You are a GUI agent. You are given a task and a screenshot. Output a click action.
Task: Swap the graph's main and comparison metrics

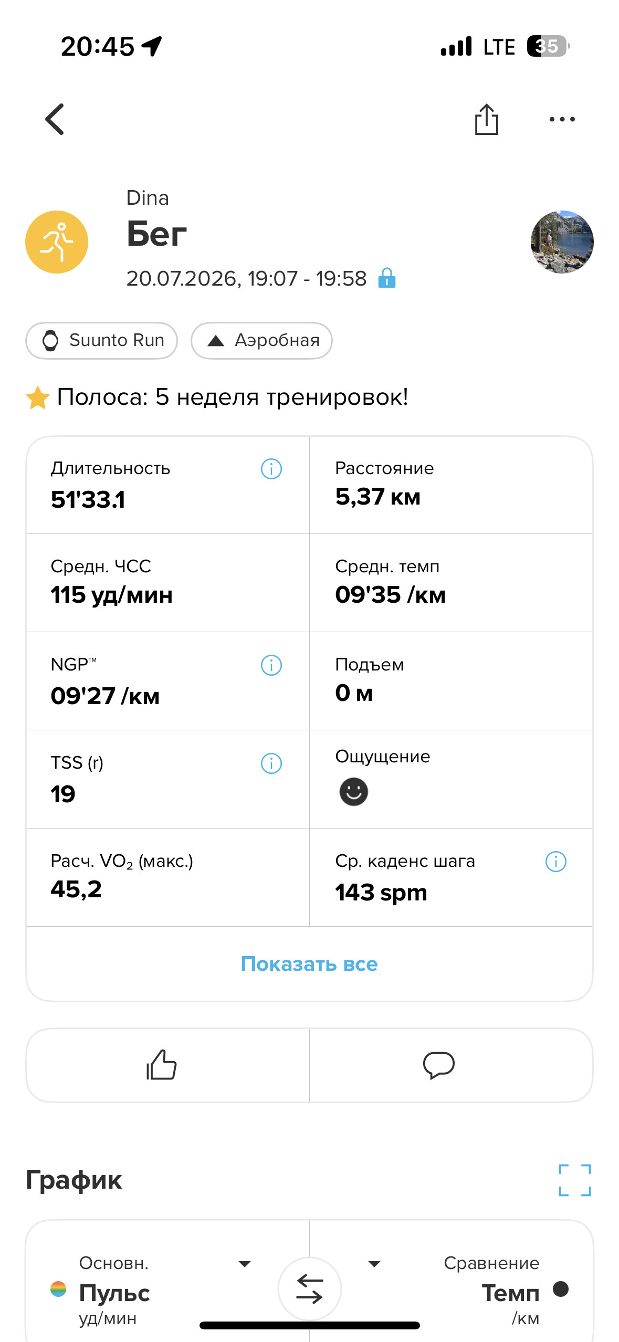(310, 1289)
